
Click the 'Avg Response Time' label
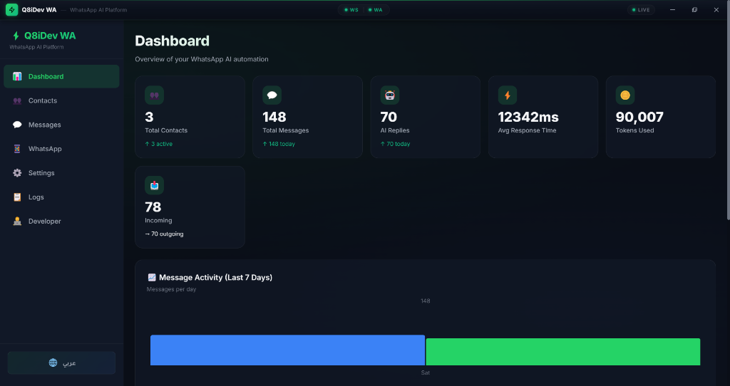coord(527,130)
